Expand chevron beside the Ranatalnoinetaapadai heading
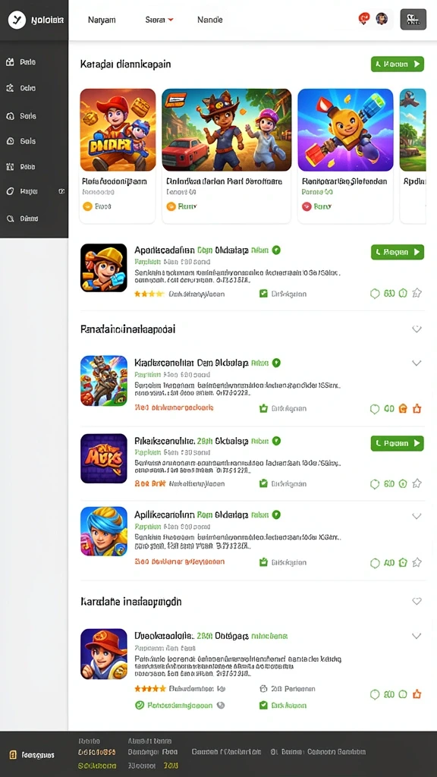The width and height of the screenshot is (437, 777). [x=417, y=329]
